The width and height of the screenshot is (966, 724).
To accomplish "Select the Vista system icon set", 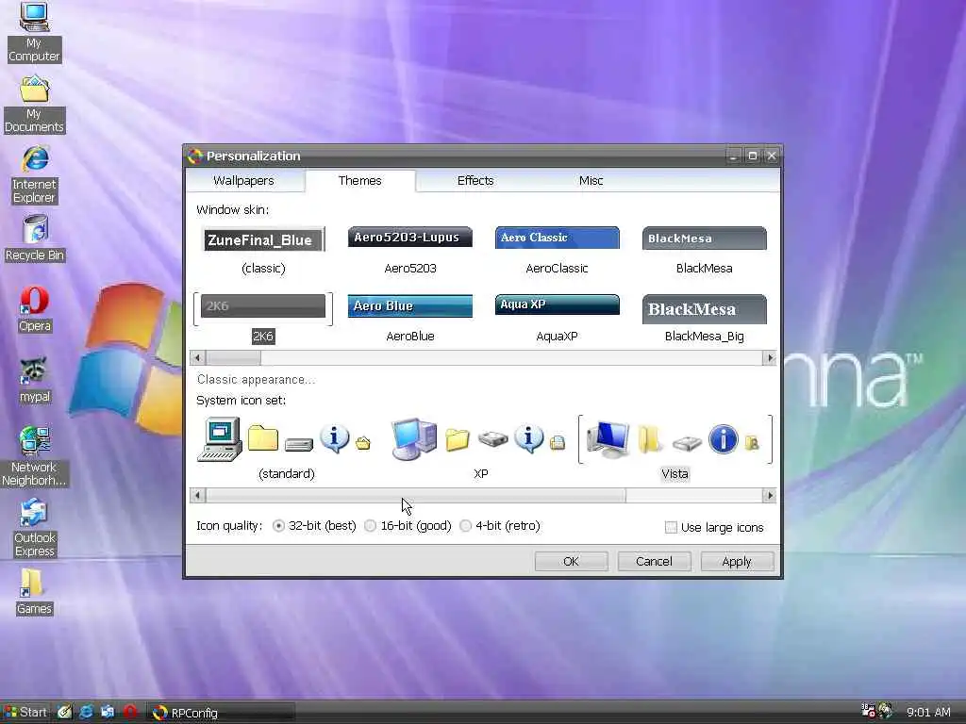I will tap(675, 448).
